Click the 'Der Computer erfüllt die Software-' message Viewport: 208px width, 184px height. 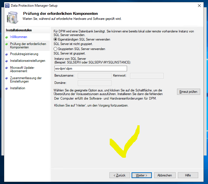click(105, 98)
